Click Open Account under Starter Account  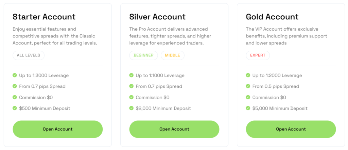click(x=57, y=129)
